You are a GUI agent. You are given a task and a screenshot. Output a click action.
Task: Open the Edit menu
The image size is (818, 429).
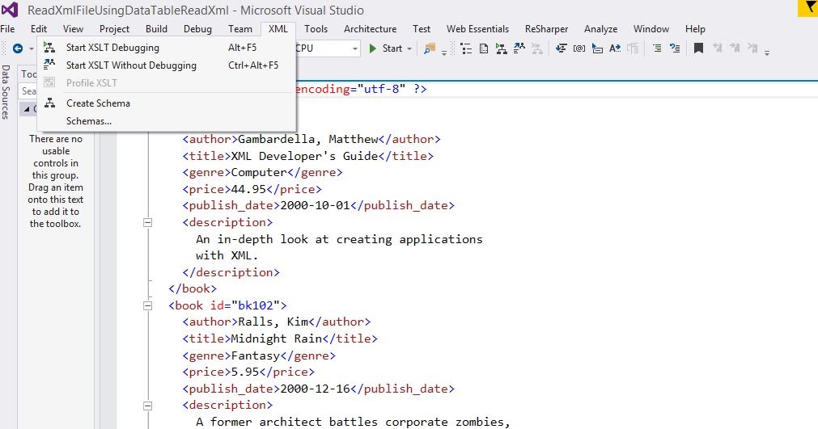click(39, 29)
